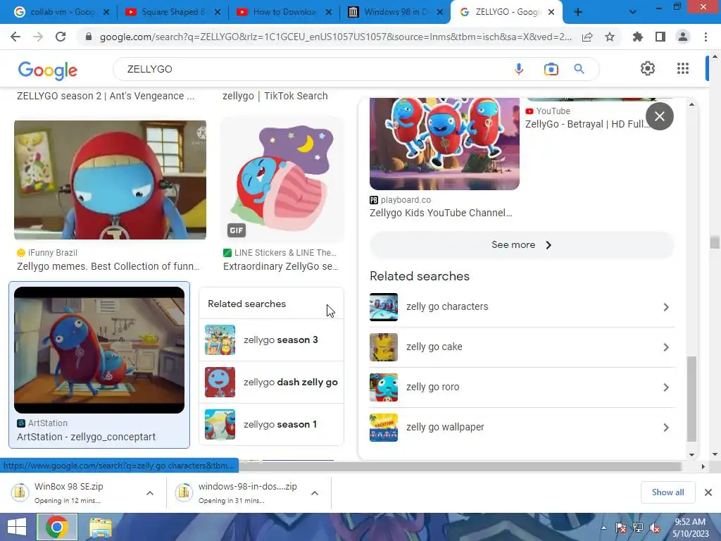Close the downloads bar

(x=708, y=492)
